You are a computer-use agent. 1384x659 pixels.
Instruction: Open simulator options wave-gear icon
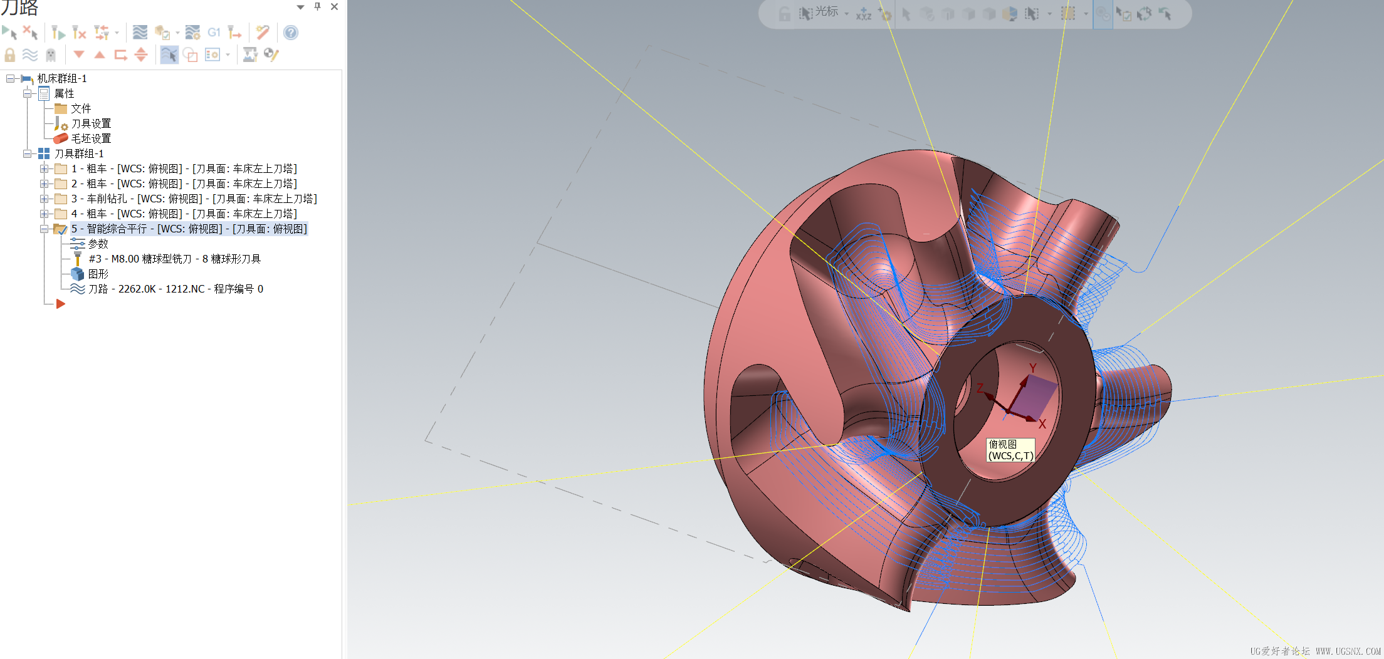[192, 33]
